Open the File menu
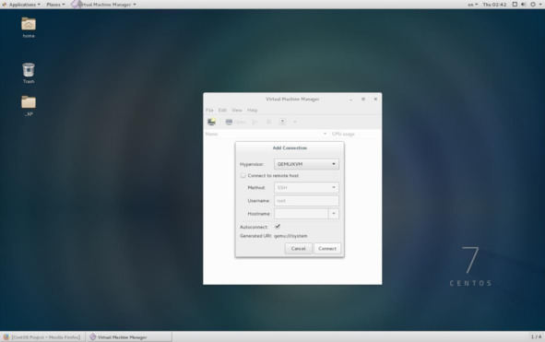Screen dimensions: 545x342 209,111
